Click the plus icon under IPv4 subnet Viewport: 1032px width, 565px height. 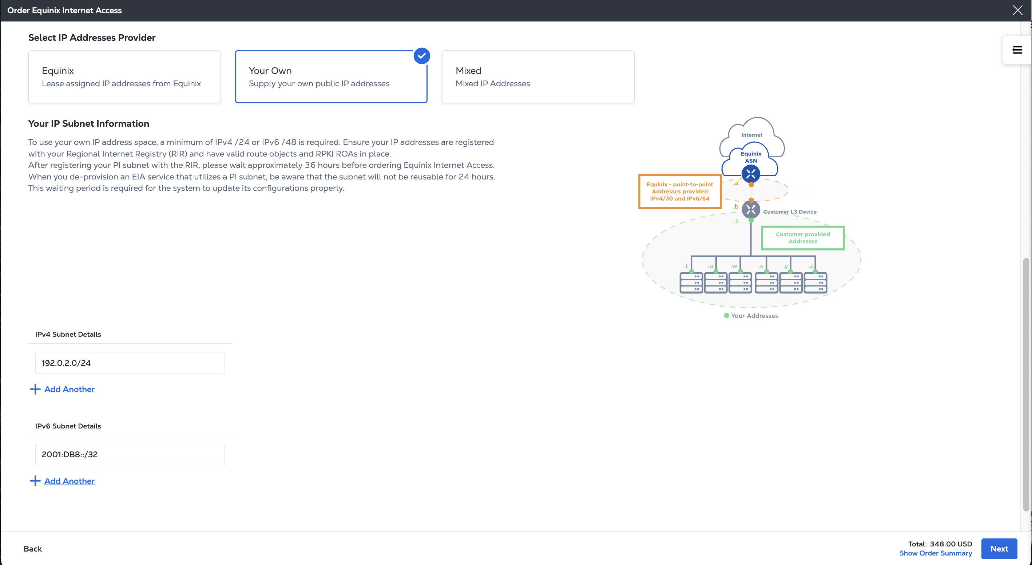pos(35,389)
